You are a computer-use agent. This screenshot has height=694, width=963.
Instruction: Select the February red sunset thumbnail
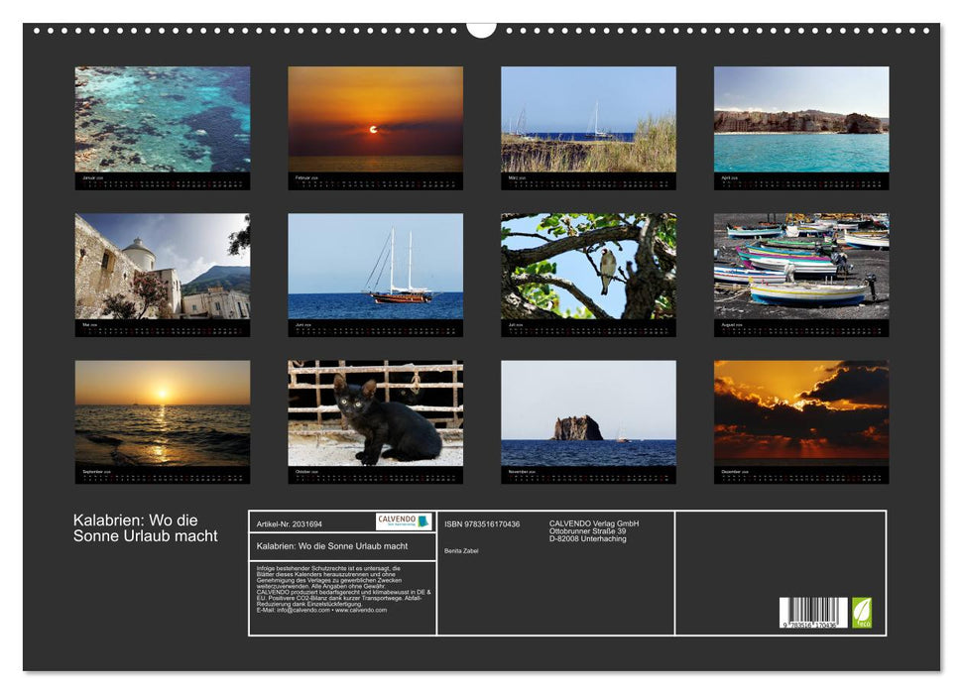pos(375,120)
